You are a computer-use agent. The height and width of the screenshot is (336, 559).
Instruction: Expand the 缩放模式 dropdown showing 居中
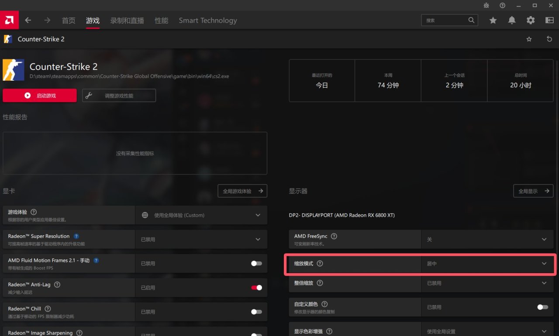(488, 264)
